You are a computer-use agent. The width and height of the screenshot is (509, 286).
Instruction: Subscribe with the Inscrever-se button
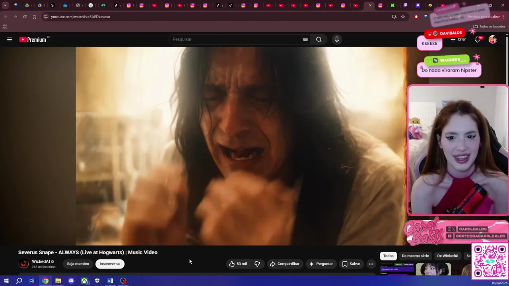tap(110, 264)
